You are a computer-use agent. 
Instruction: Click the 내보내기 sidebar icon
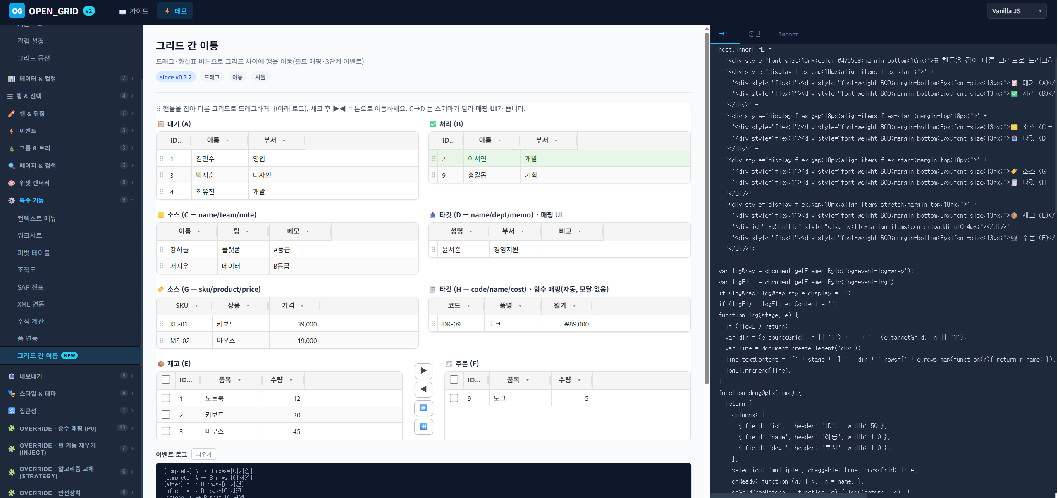click(x=12, y=376)
